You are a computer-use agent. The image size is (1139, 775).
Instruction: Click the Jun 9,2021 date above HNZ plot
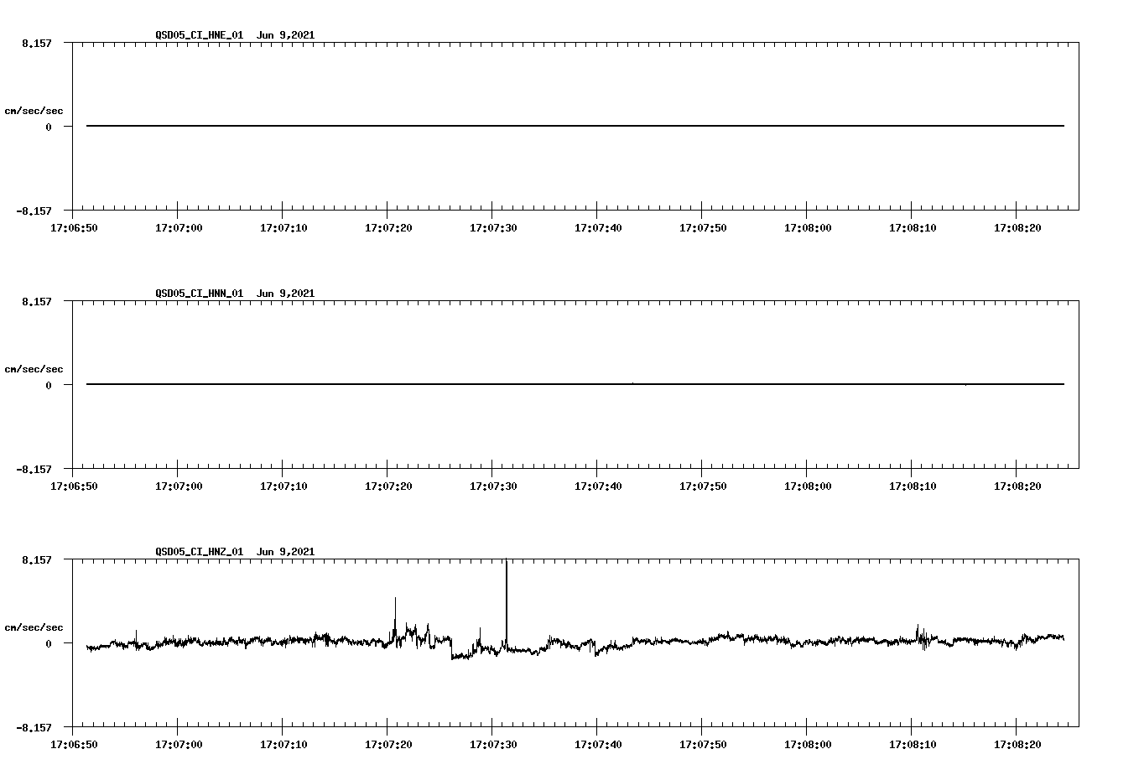pyautogui.click(x=286, y=552)
